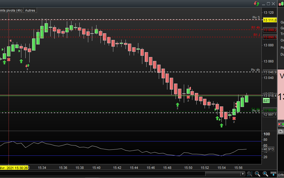Click the red-green swap arrows icon

coord(257,4)
